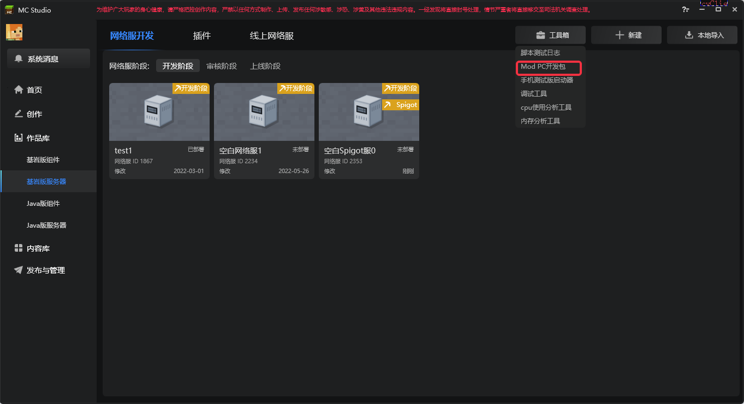Click the help question mark icon
Image resolution: width=744 pixels, height=404 pixels.
(x=686, y=10)
